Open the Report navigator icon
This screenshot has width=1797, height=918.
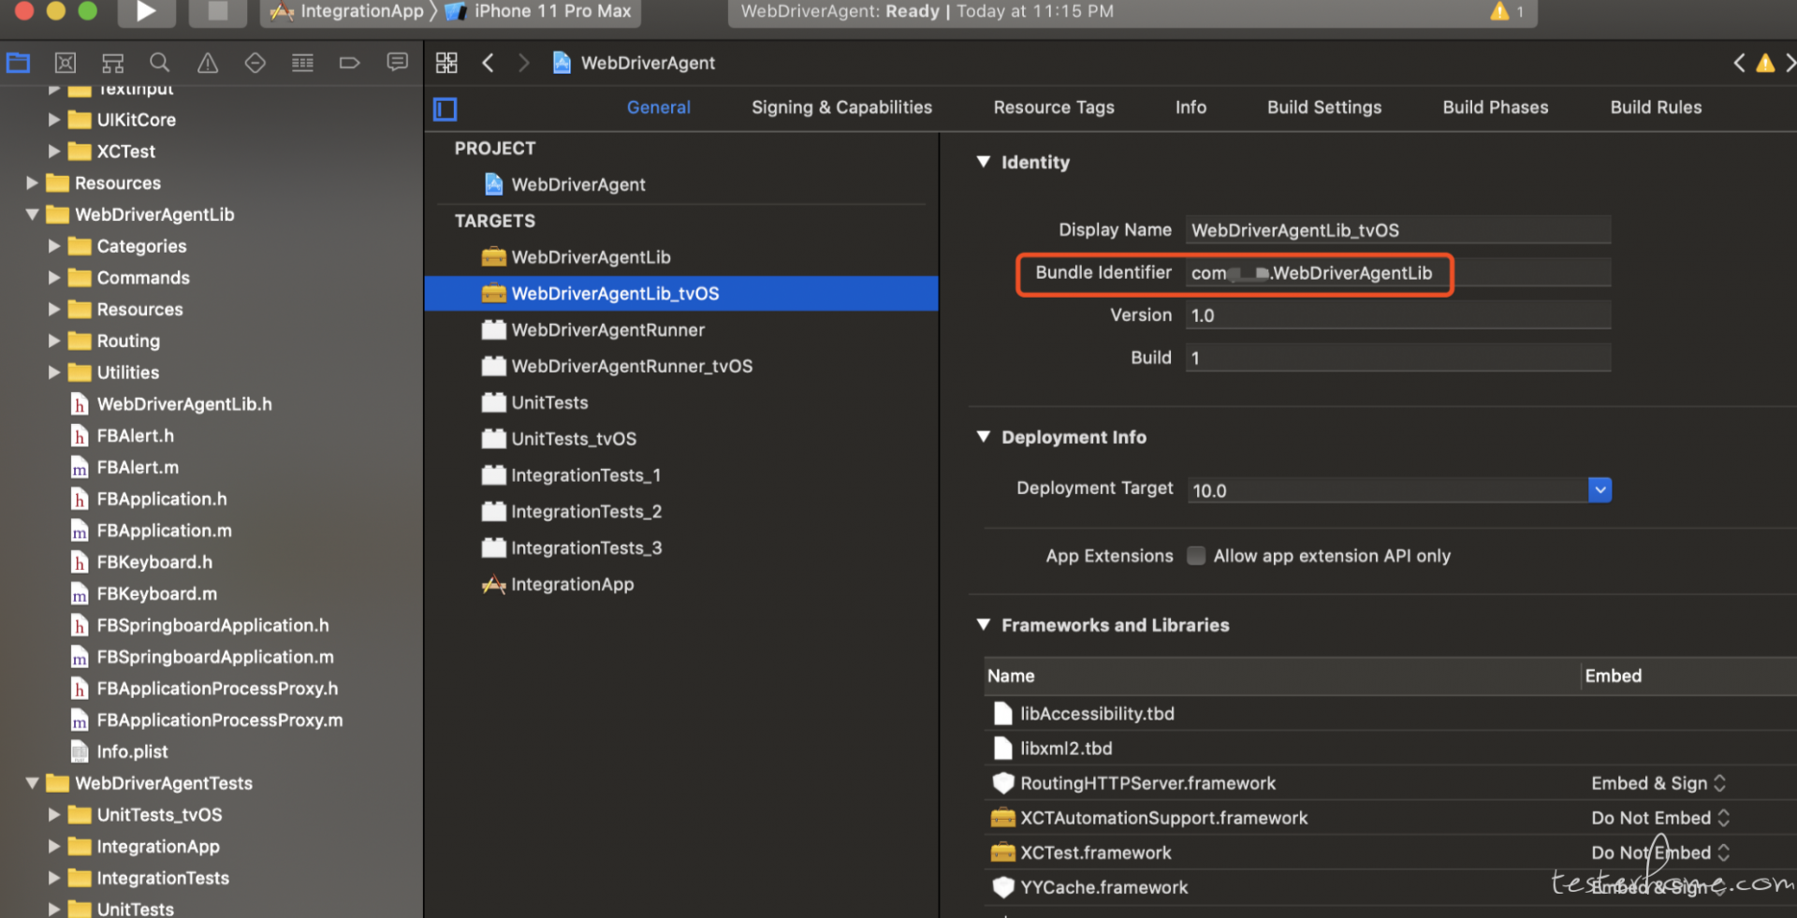pyautogui.click(x=397, y=63)
